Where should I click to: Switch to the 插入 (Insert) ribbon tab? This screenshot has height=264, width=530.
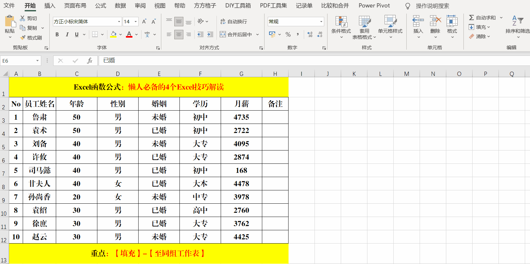[x=50, y=6]
